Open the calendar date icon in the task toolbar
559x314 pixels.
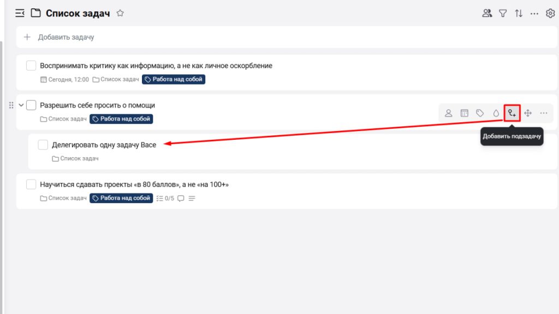[x=464, y=113]
